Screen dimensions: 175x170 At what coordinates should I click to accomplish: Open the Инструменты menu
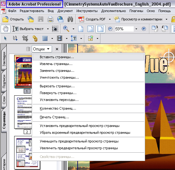[x=87, y=11]
